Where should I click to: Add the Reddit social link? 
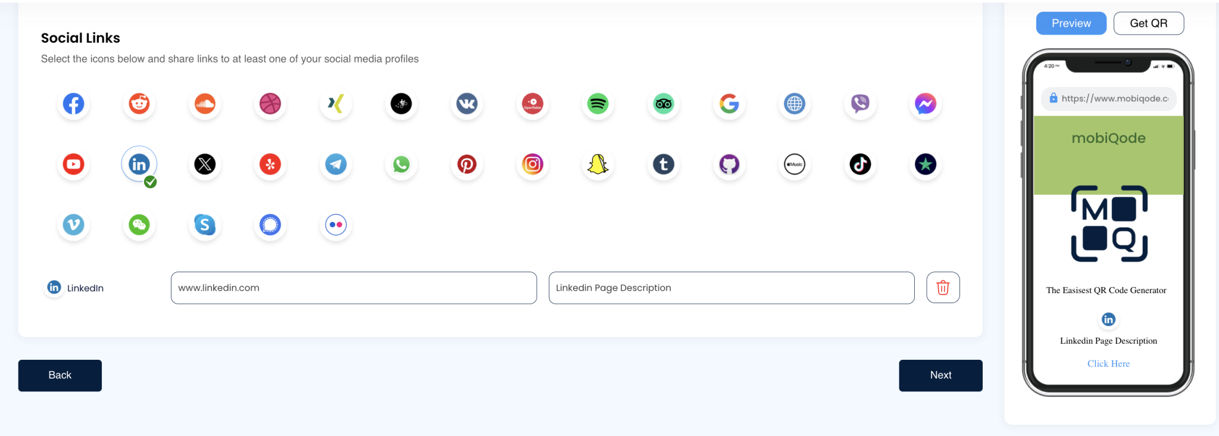[x=139, y=104]
